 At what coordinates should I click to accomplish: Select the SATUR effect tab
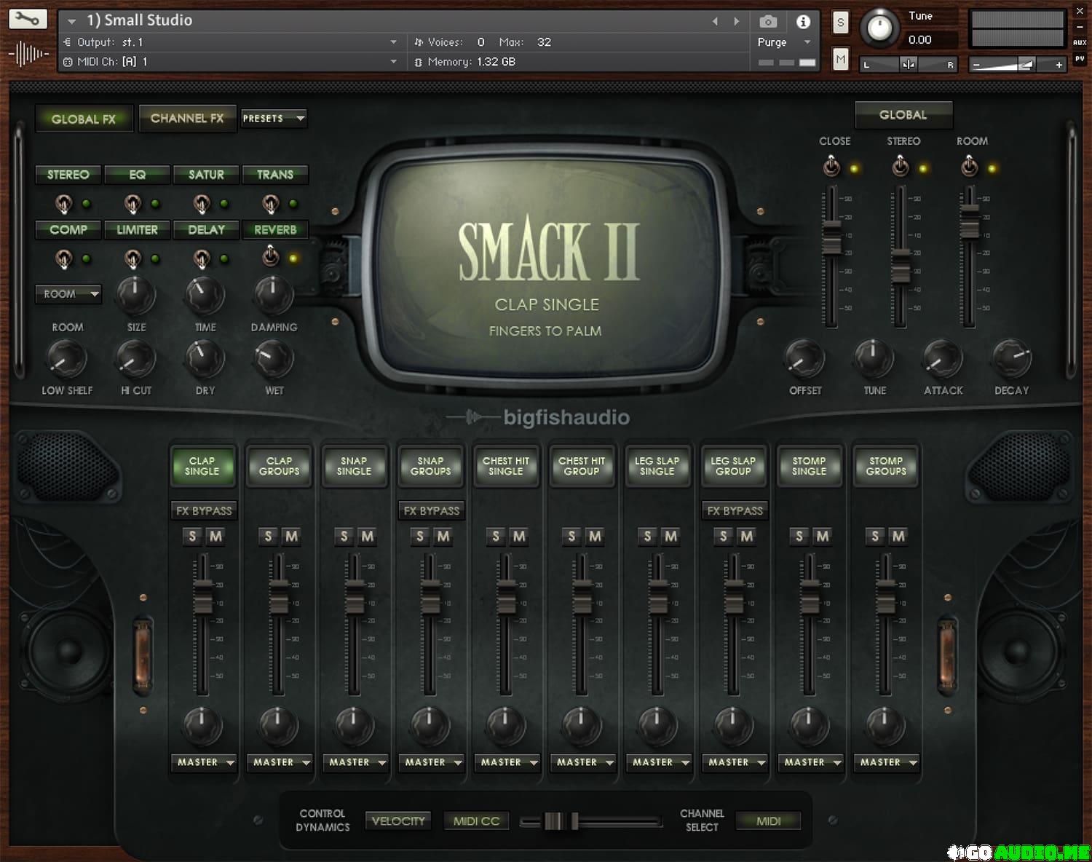[206, 175]
